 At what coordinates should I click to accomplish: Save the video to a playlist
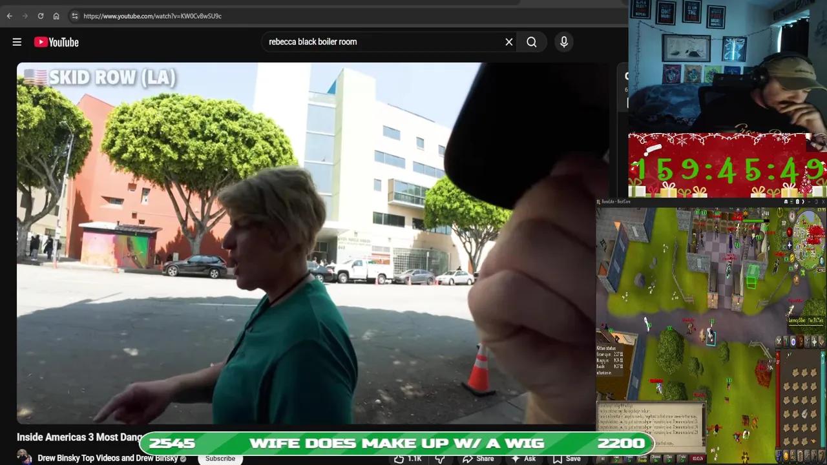(567, 459)
